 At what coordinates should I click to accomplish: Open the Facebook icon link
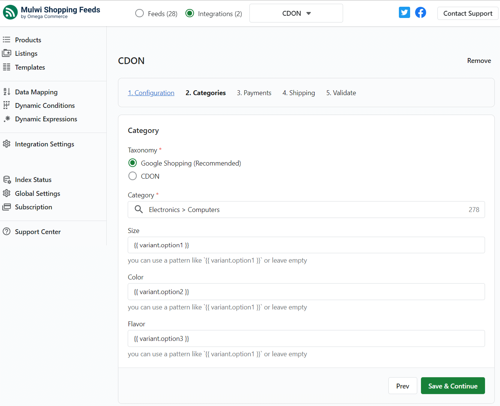click(x=421, y=12)
